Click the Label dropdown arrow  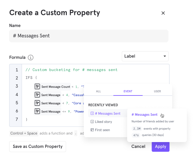tap(165, 56)
